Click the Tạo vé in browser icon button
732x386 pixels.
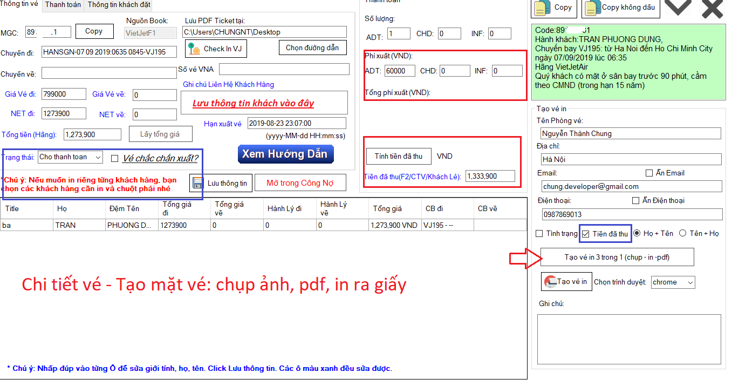point(566,282)
